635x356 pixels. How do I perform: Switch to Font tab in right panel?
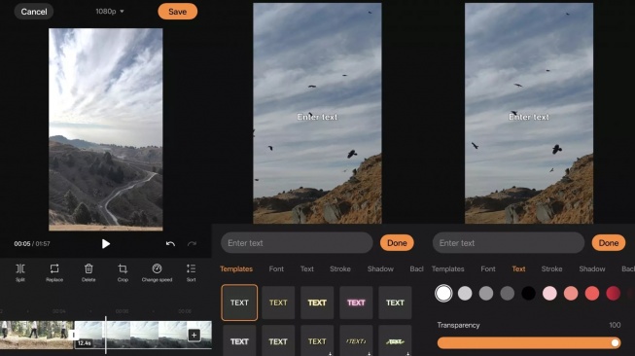pyautogui.click(x=488, y=268)
